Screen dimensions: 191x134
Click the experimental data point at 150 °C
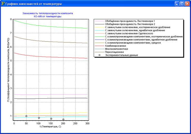(51, 119)
